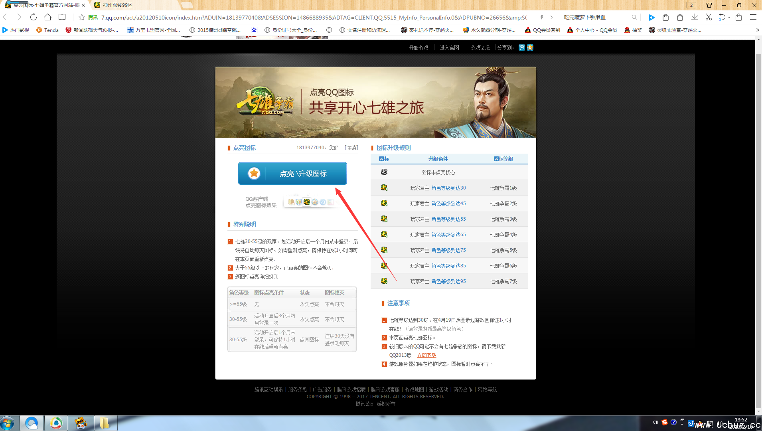Open 新闻联播天气预报 bookmark
The width and height of the screenshot is (762, 431).
tap(92, 30)
